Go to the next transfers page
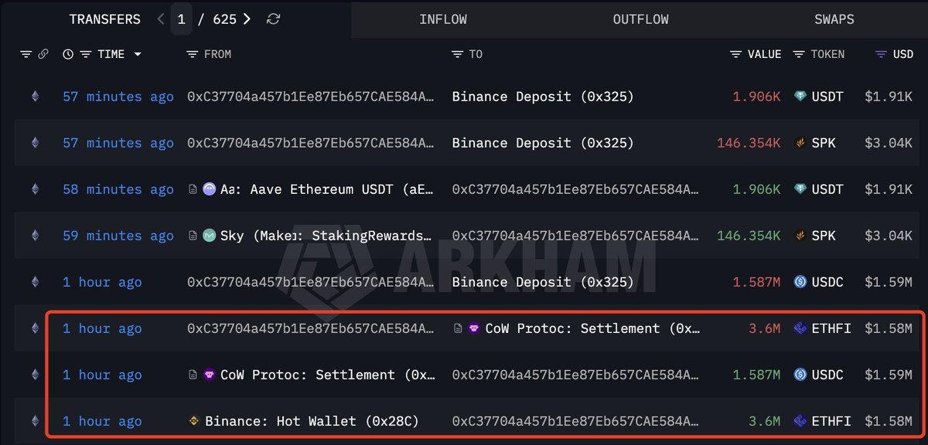This screenshot has width=928, height=445. coord(247,19)
